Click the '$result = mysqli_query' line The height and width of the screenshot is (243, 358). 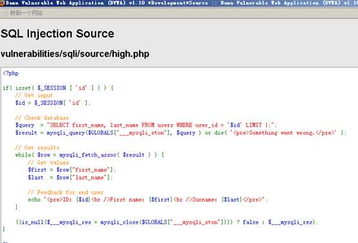click(x=181, y=132)
